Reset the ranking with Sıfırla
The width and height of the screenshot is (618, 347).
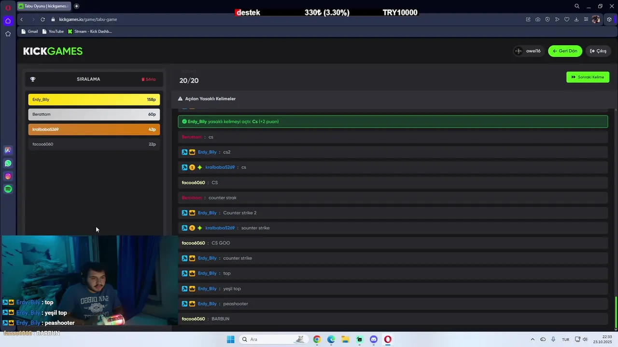click(148, 79)
